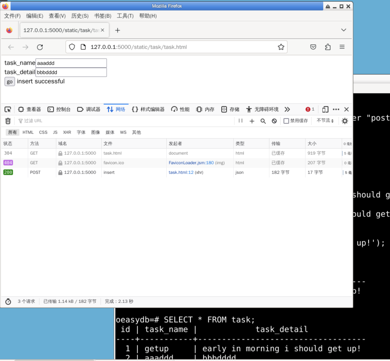
Task: Toggle responsive design mode icon
Action: (x=325, y=109)
